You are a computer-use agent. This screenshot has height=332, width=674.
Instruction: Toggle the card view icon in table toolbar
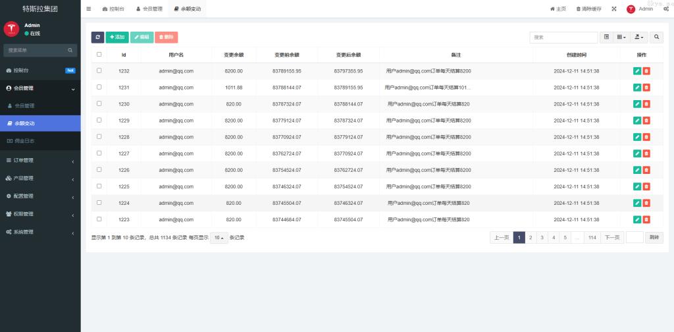click(607, 38)
